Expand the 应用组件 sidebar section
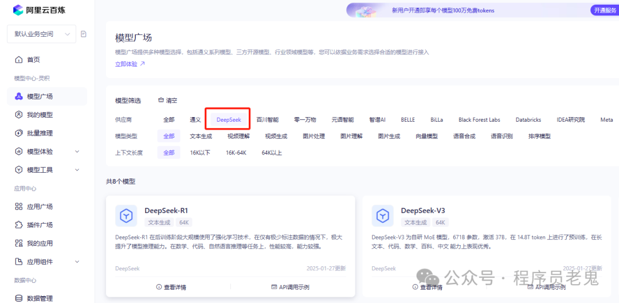 pos(77,262)
